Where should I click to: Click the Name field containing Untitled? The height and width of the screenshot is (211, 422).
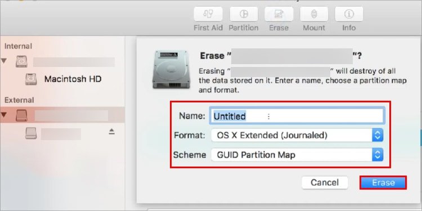coord(297,116)
